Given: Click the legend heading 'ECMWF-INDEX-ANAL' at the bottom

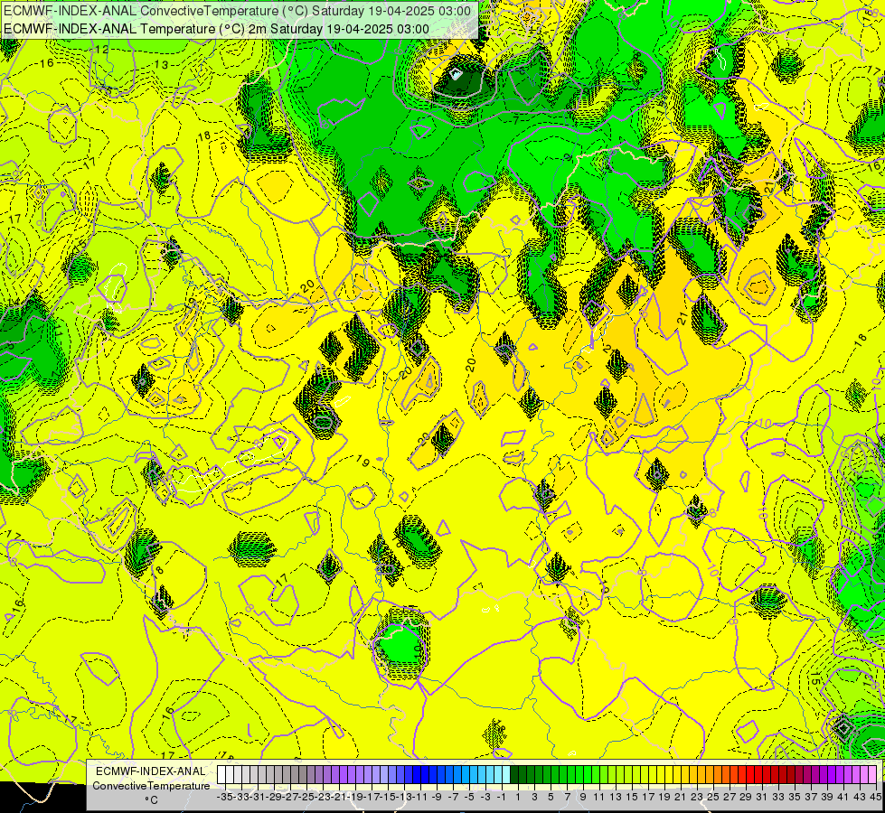Looking at the screenshot, I should (151, 771).
